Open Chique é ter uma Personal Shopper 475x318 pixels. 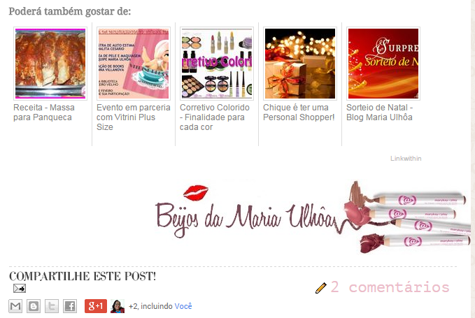pyautogui.click(x=299, y=113)
